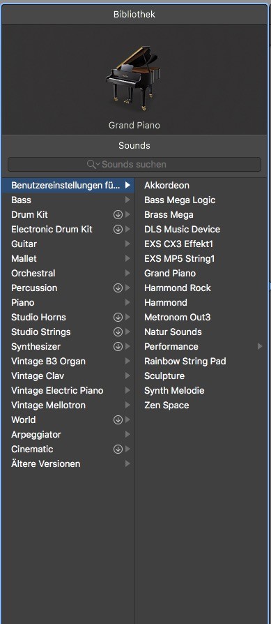Download Drum Kit sounds via arrow icon
The height and width of the screenshot is (624, 271).
118,214
